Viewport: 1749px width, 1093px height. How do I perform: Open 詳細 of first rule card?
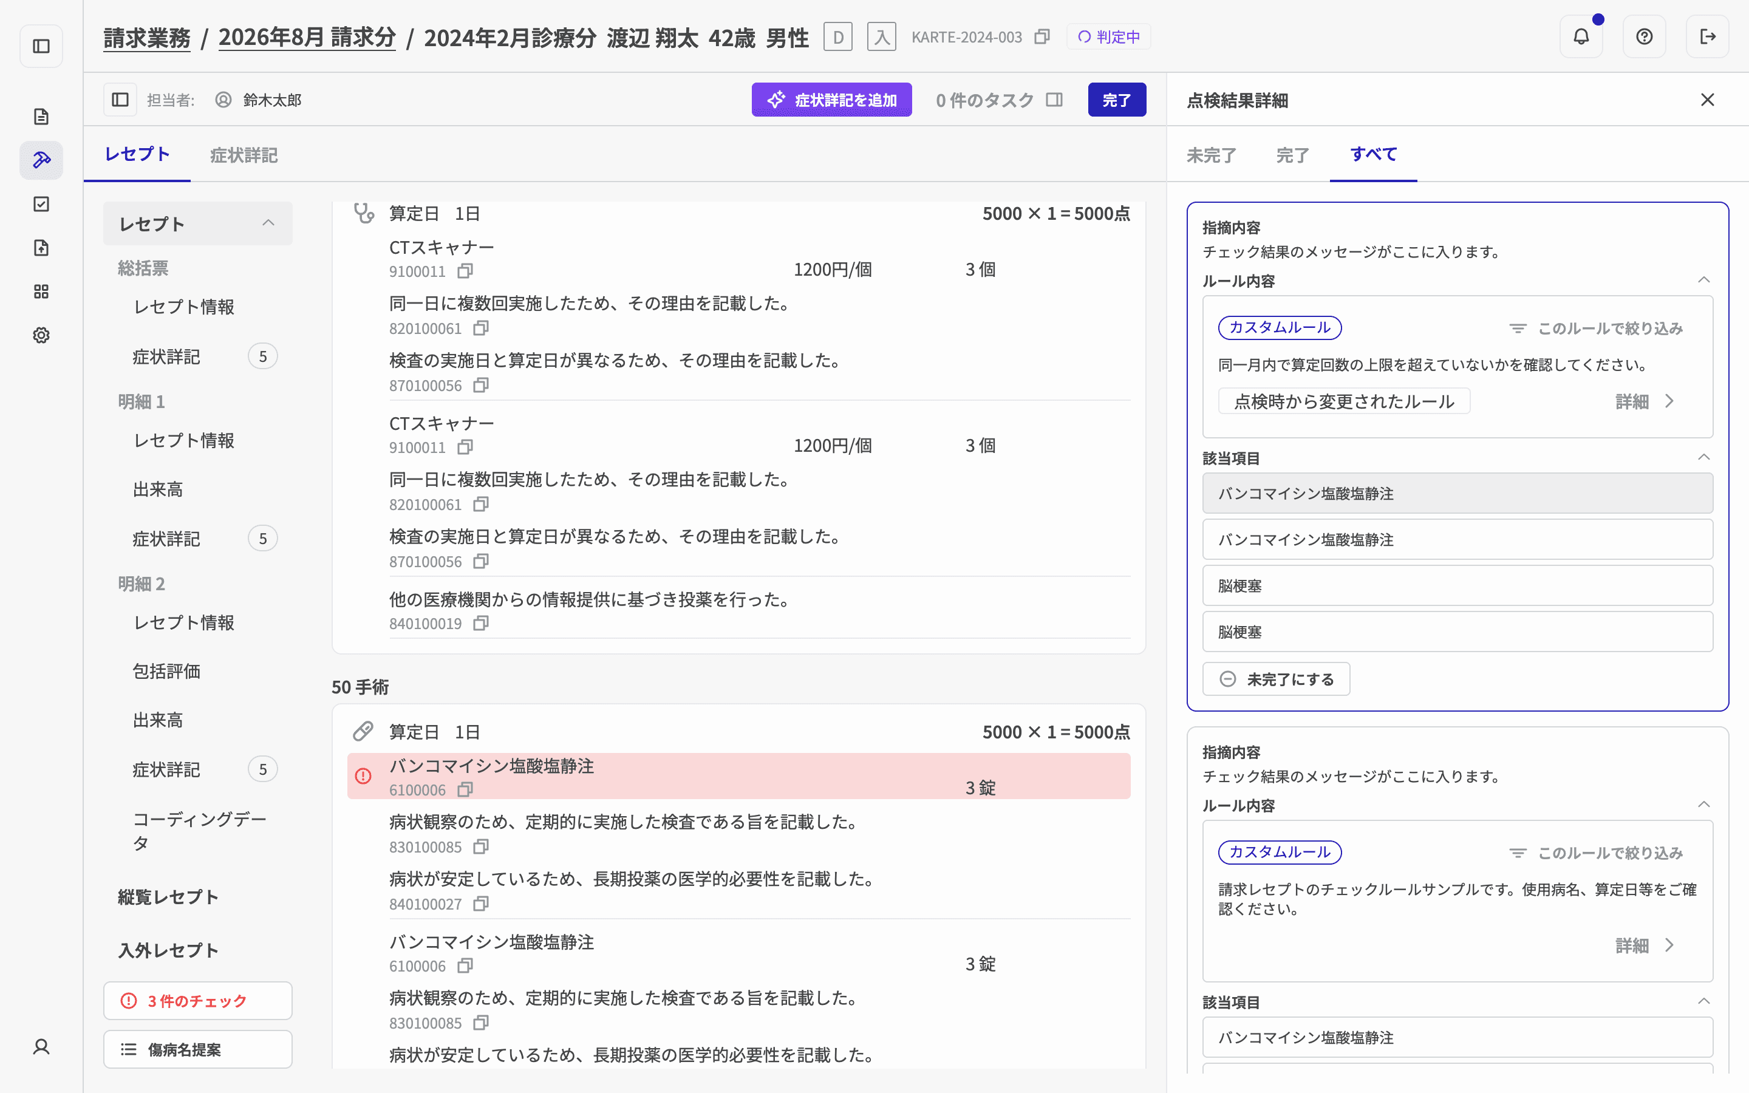coord(1645,401)
